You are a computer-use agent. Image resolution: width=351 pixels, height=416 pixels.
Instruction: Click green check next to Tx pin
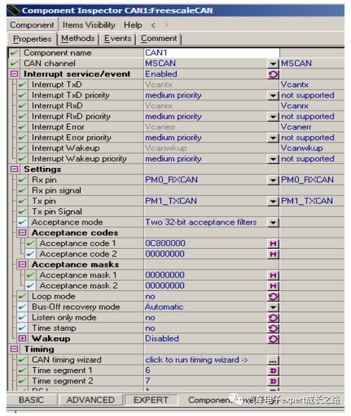click(22, 201)
